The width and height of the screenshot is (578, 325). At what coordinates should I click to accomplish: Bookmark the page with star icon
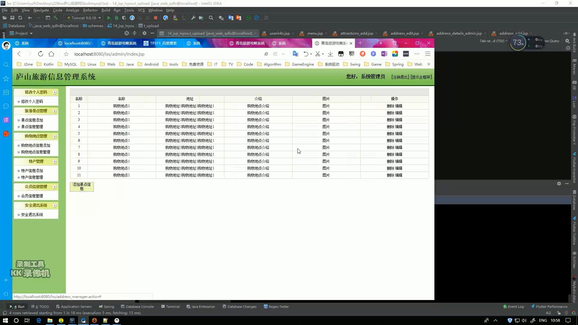[66, 54]
